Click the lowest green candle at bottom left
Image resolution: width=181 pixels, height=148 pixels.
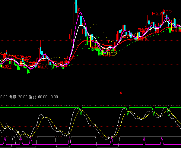click(28, 72)
